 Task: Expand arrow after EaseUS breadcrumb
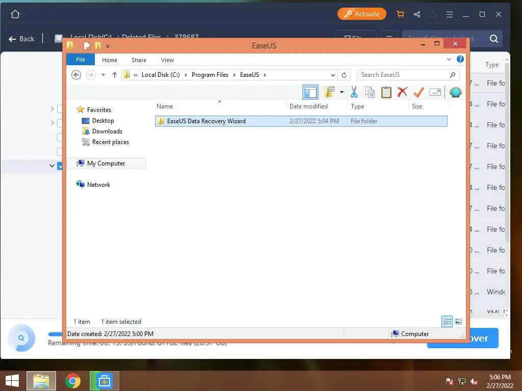point(265,75)
